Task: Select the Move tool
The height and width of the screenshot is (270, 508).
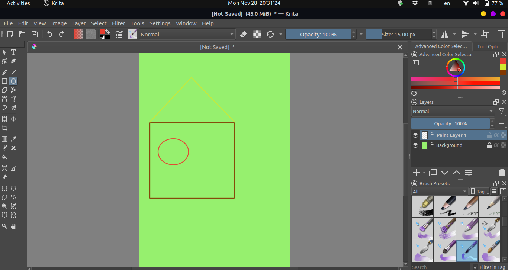Action: [13, 119]
